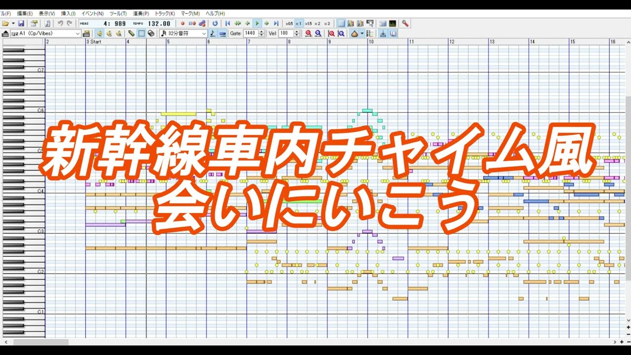Save the project with the floppy disk icon
Image resolution: width=631 pixels, height=355 pixels.
point(21,23)
